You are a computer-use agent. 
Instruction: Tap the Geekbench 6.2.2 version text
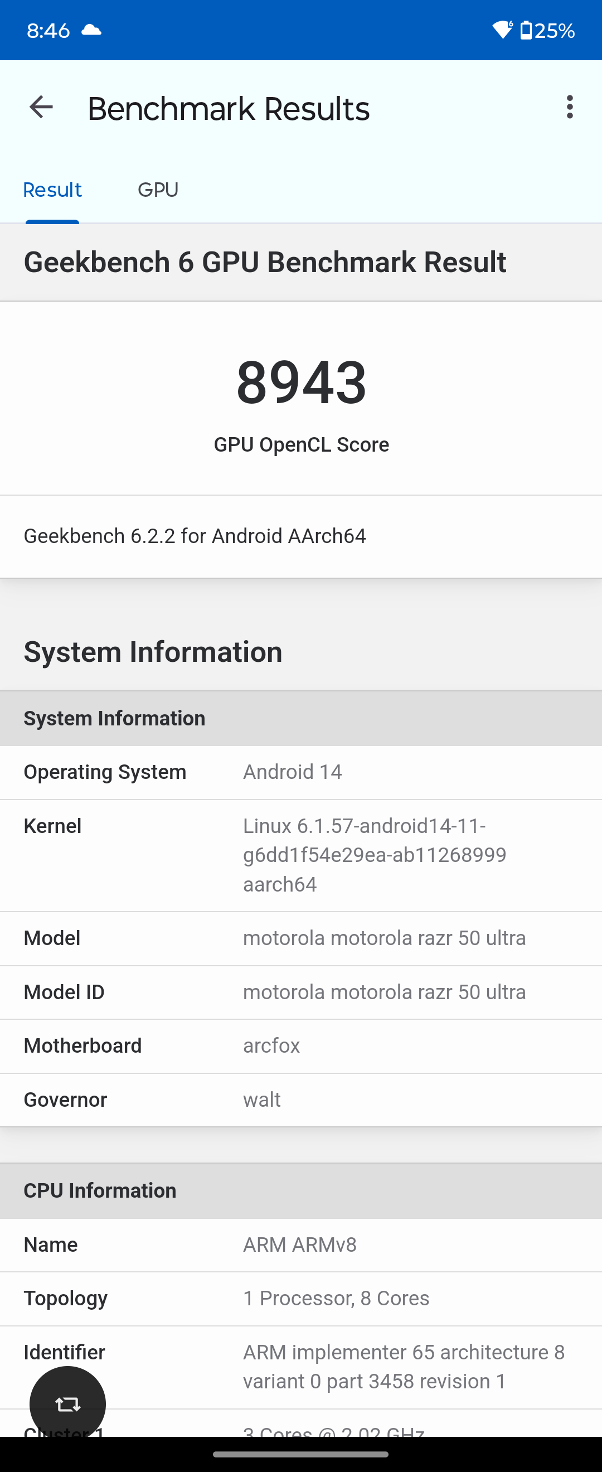tap(195, 536)
